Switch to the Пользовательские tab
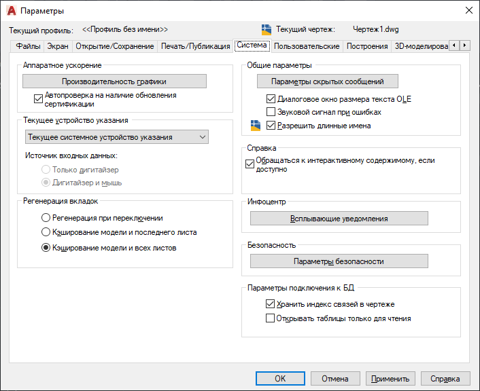The height and width of the screenshot is (391, 480). coord(307,46)
